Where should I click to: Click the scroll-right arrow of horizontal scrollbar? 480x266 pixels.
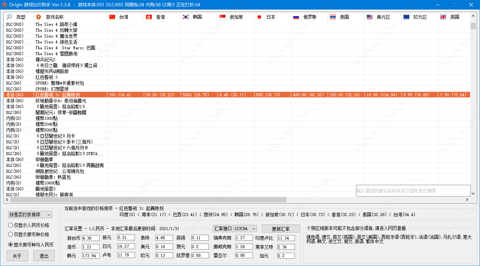coord(467,200)
